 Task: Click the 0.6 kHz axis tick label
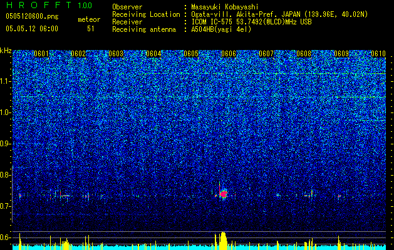pos(5,237)
